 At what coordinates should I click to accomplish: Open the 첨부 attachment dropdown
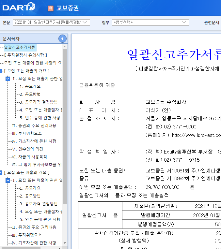[x=150, y=22]
